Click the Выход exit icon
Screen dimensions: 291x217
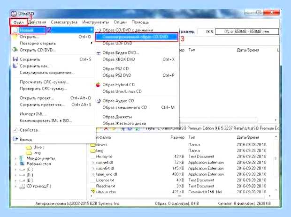pos(15,139)
